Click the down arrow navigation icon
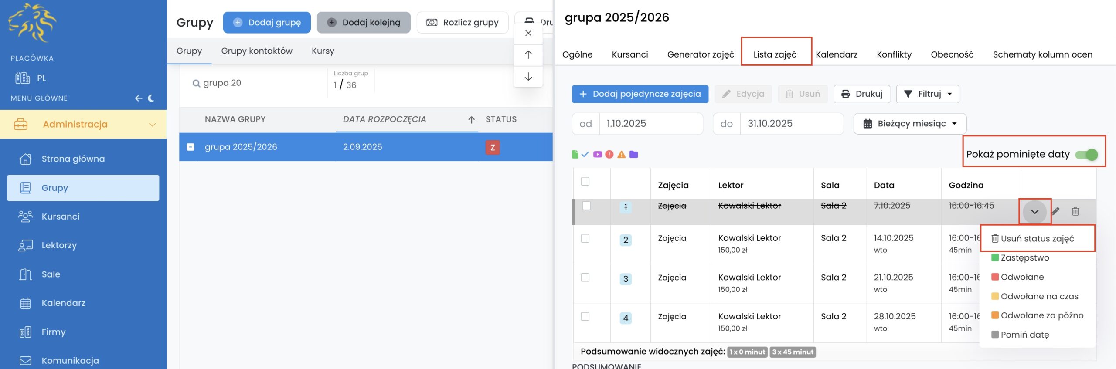 528,77
